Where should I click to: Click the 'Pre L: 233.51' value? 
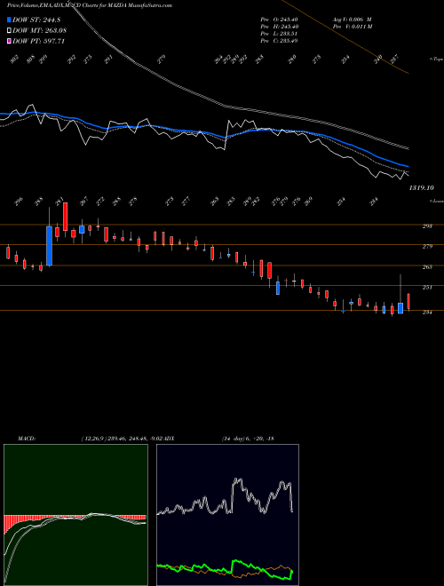(279, 34)
